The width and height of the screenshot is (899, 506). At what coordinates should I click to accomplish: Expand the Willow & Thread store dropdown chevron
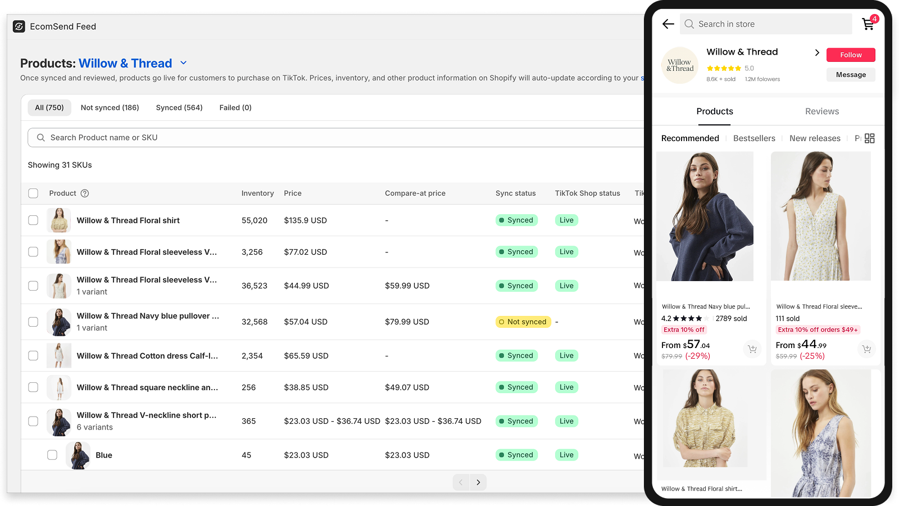(x=183, y=63)
